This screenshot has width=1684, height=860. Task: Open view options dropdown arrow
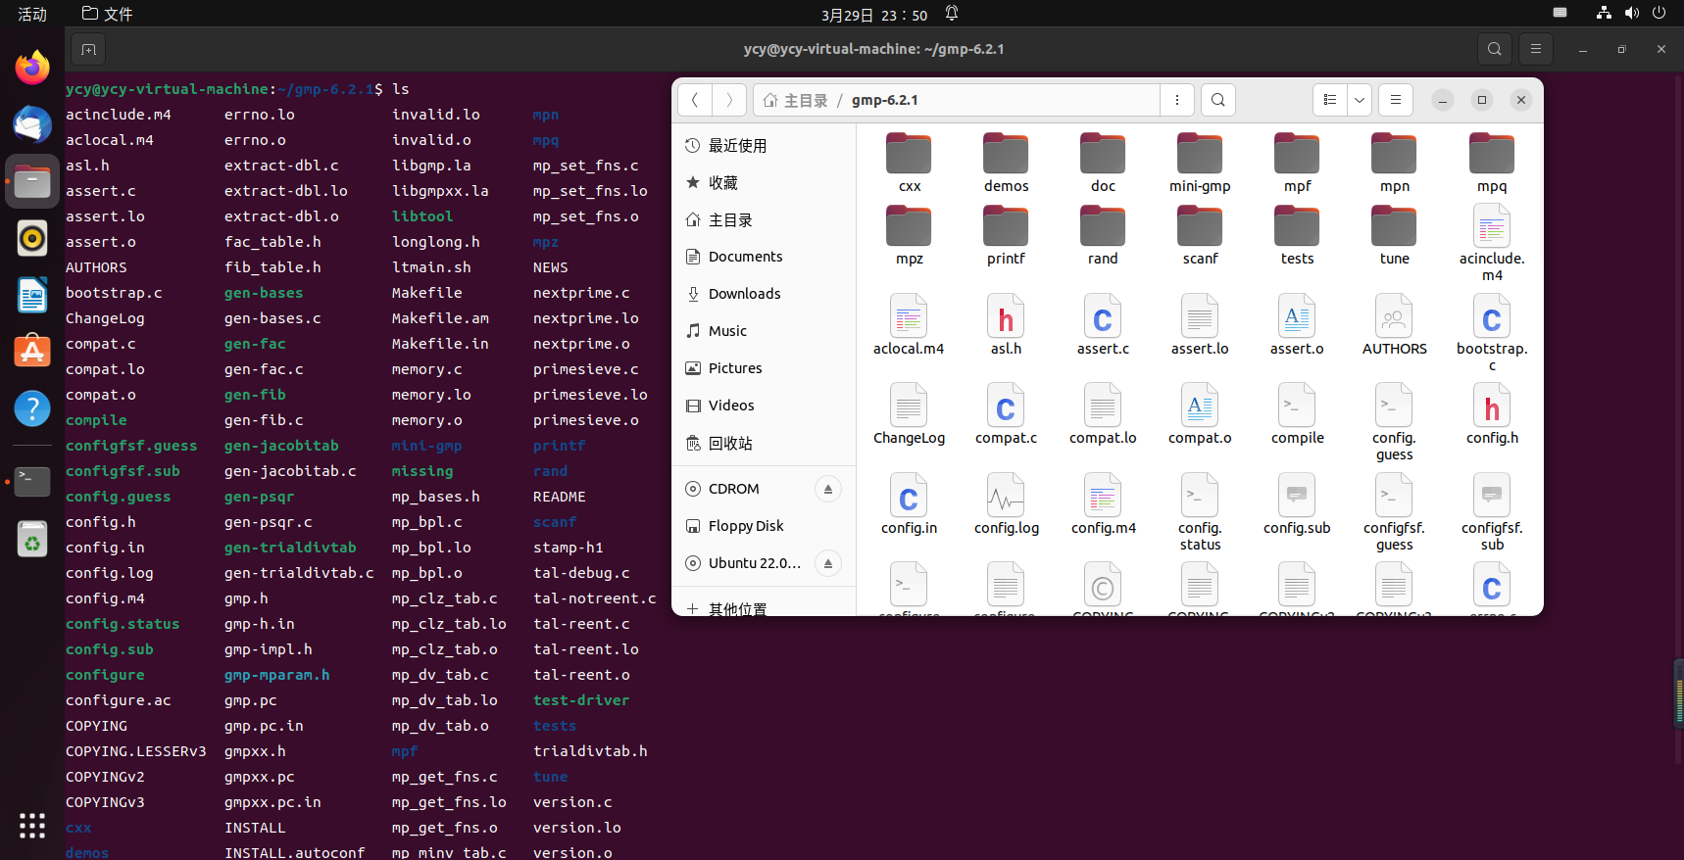[1360, 100]
